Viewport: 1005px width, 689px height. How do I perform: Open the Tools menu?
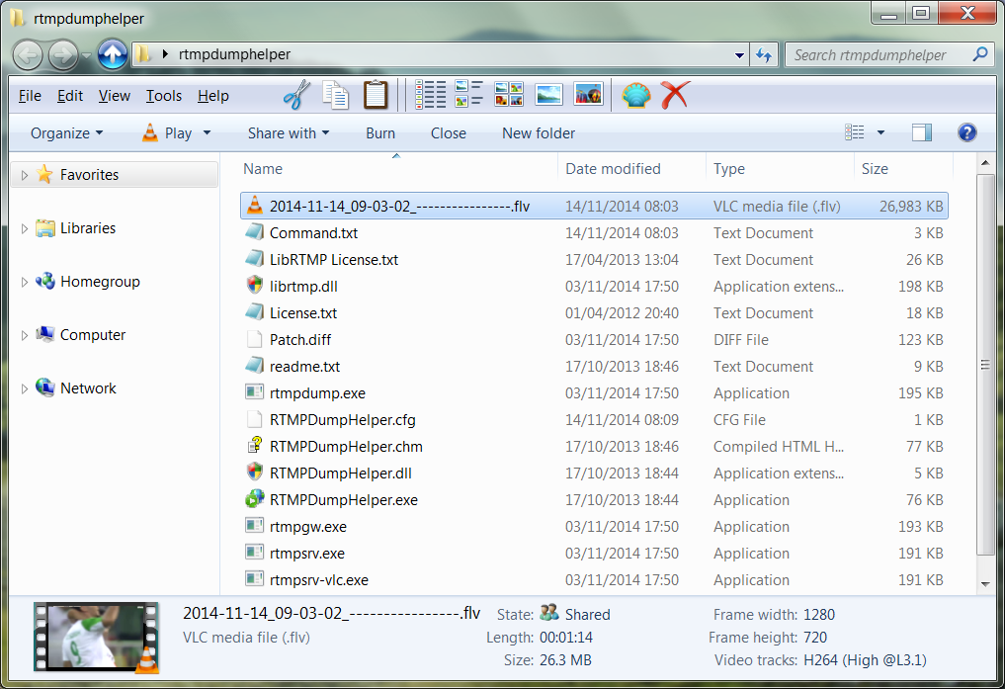(x=164, y=96)
